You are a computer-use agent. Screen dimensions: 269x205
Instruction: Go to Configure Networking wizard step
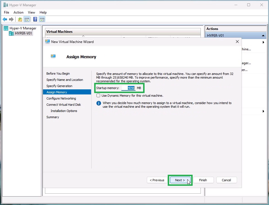click(x=61, y=98)
